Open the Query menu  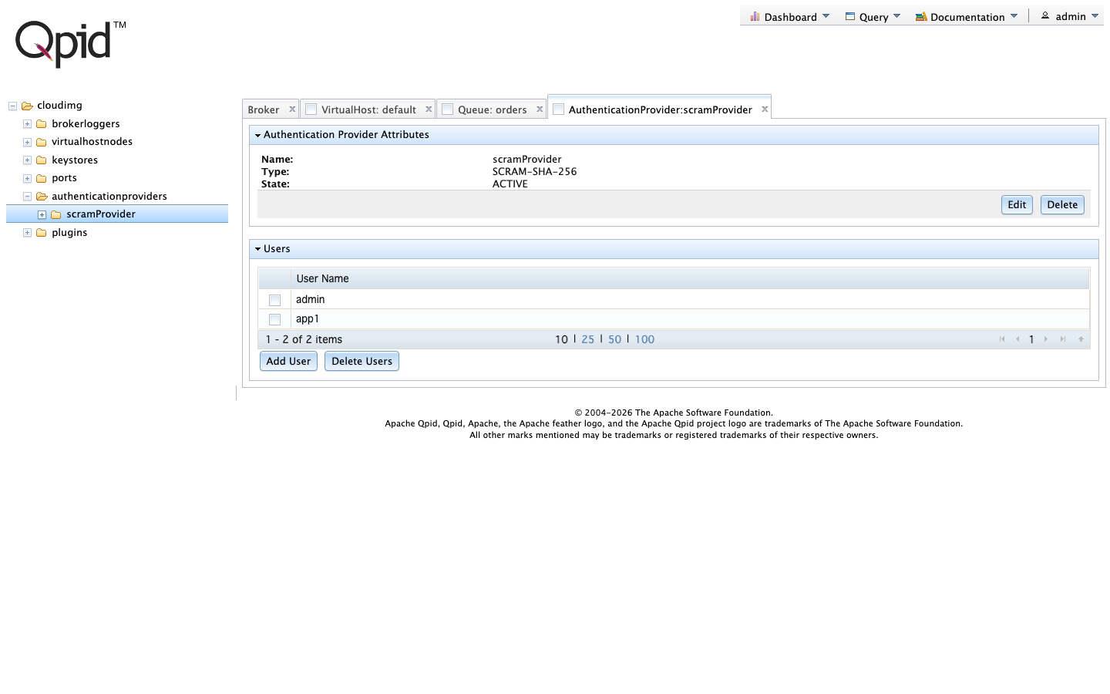pos(873,16)
